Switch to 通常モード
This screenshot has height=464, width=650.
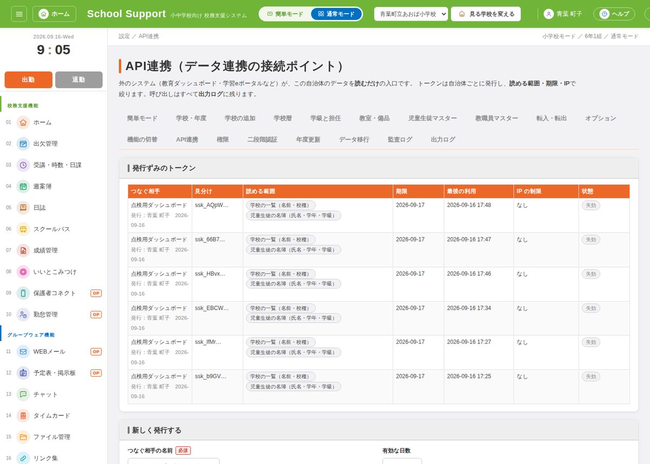tap(336, 14)
